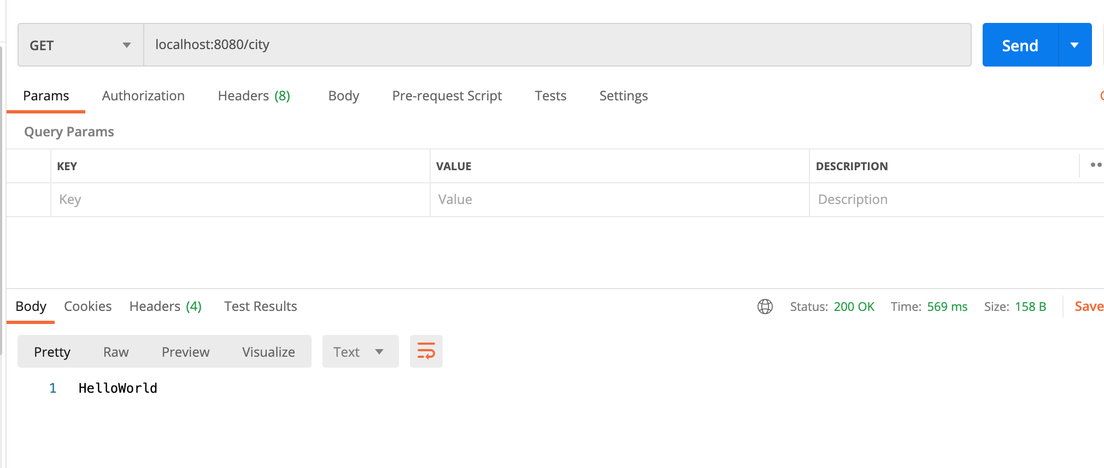The width and height of the screenshot is (1104, 468).
Task: Click the 200 OK status value
Action: [854, 307]
